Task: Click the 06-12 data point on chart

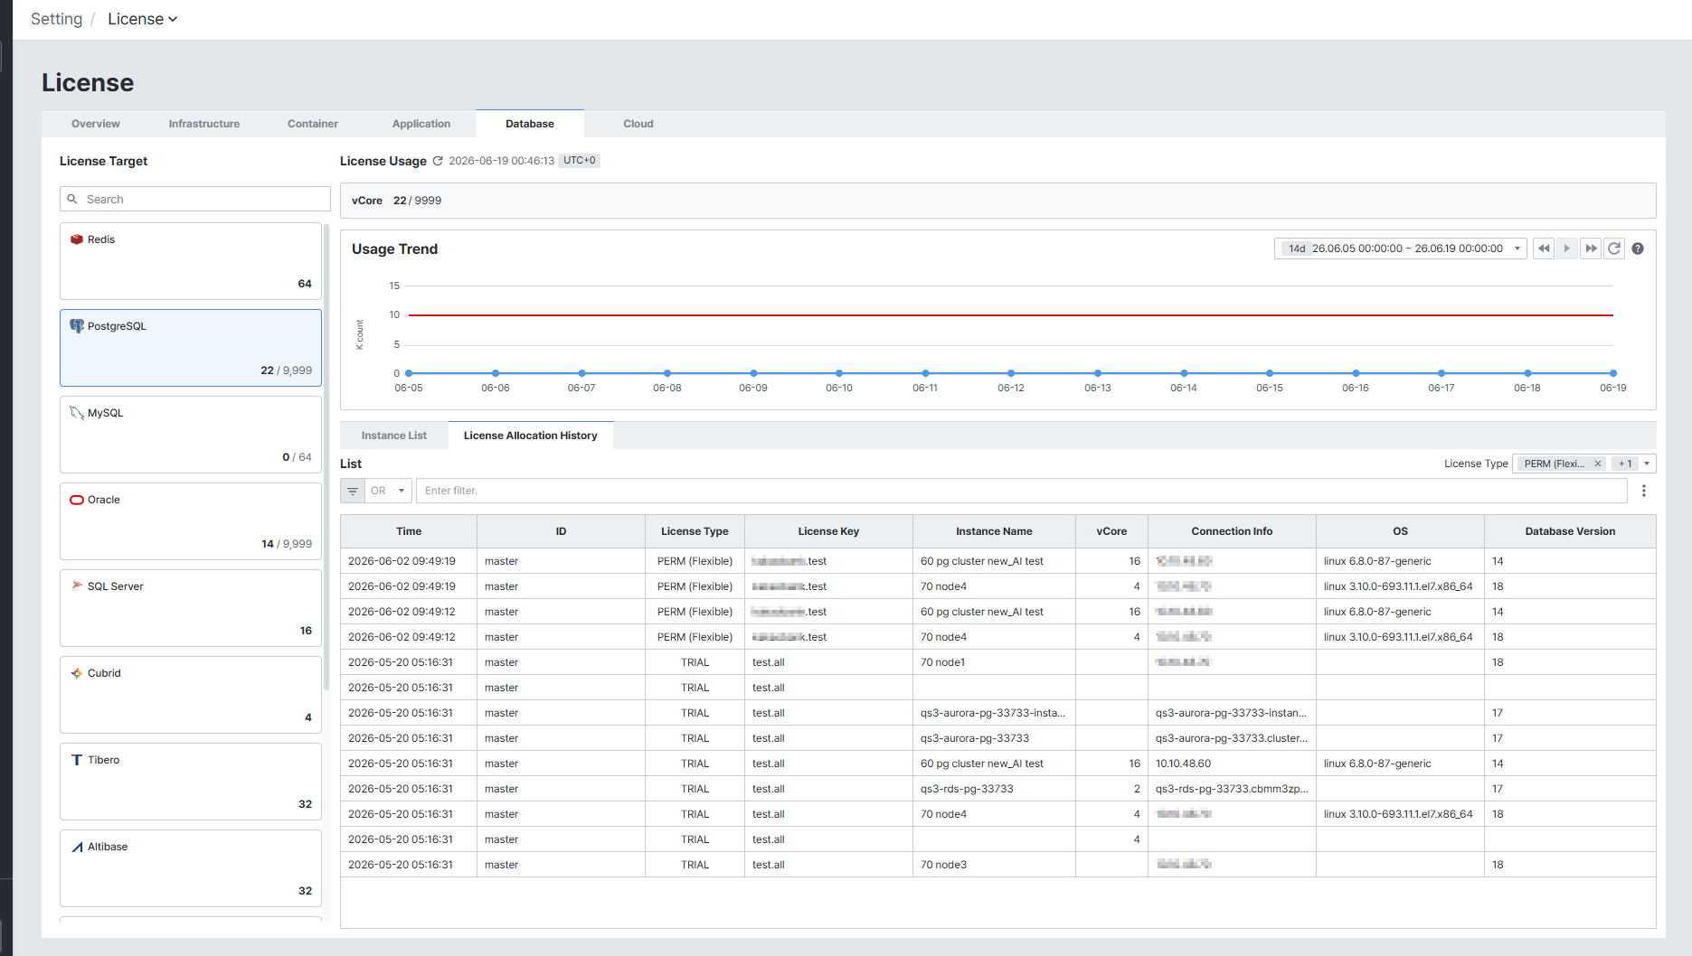Action: (x=1011, y=373)
